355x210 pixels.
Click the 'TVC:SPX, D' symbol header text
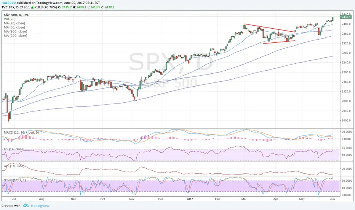tap(10, 7)
